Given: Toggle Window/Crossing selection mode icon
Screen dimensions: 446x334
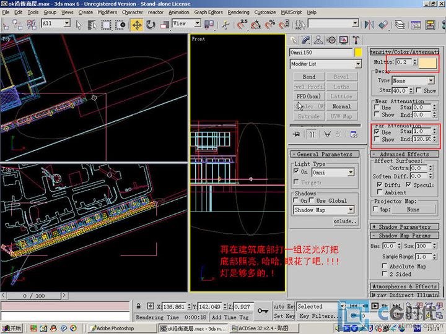Looking at the screenshot, I should click(121, 25).
